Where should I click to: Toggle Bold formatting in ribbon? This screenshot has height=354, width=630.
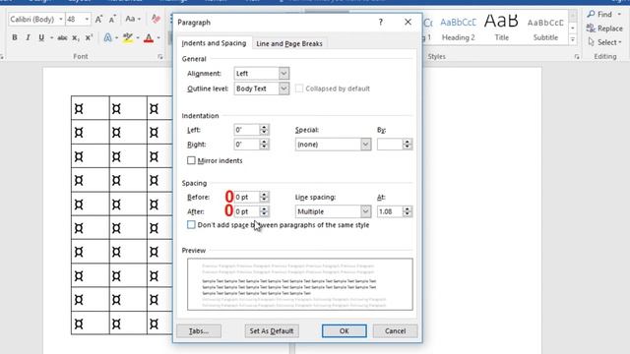[15, 37]
